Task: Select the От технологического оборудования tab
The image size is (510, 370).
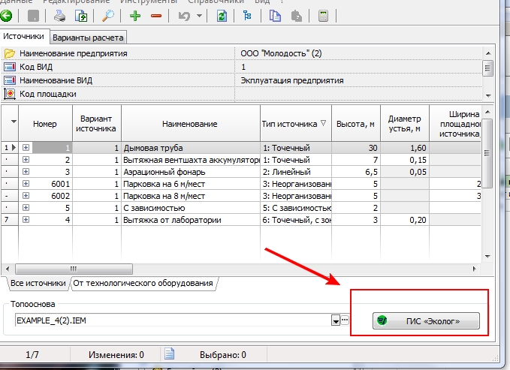Action: pos(143,283)
